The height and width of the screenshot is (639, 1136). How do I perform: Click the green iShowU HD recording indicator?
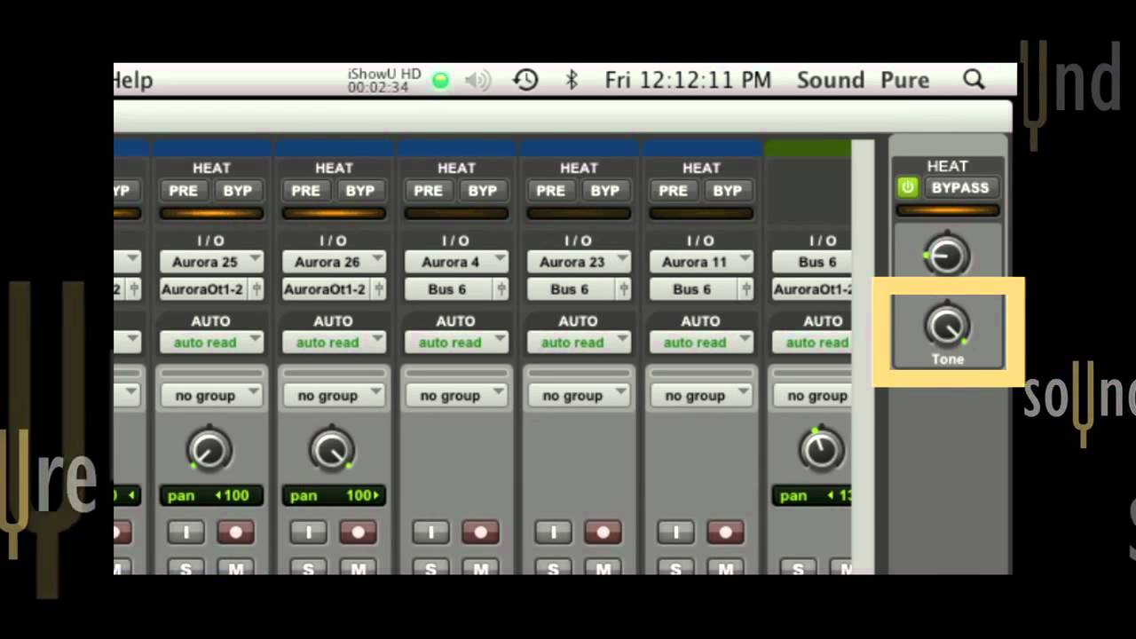[440, 81]
